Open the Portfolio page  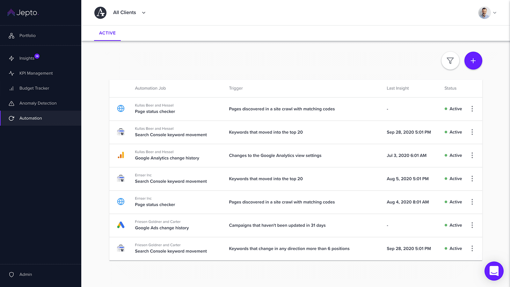(27, 36)
